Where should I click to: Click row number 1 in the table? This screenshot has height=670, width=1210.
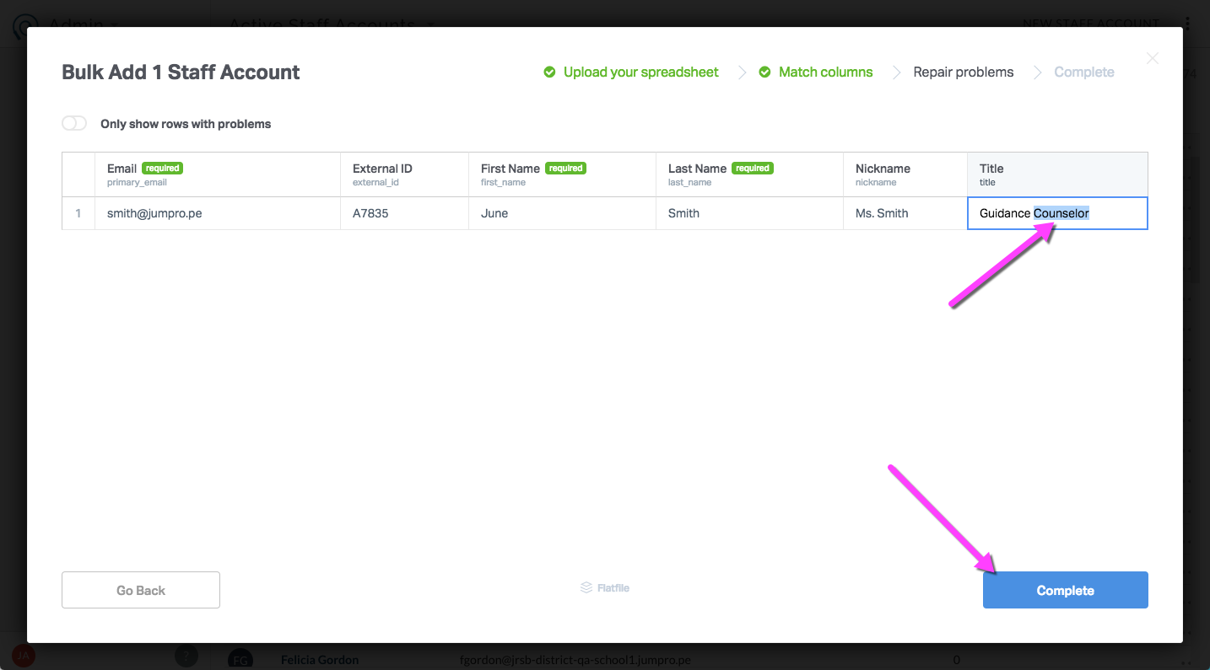78,213
